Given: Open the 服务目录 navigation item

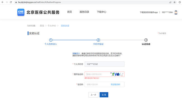Looking at the screenshot, I should click(84, 12).
